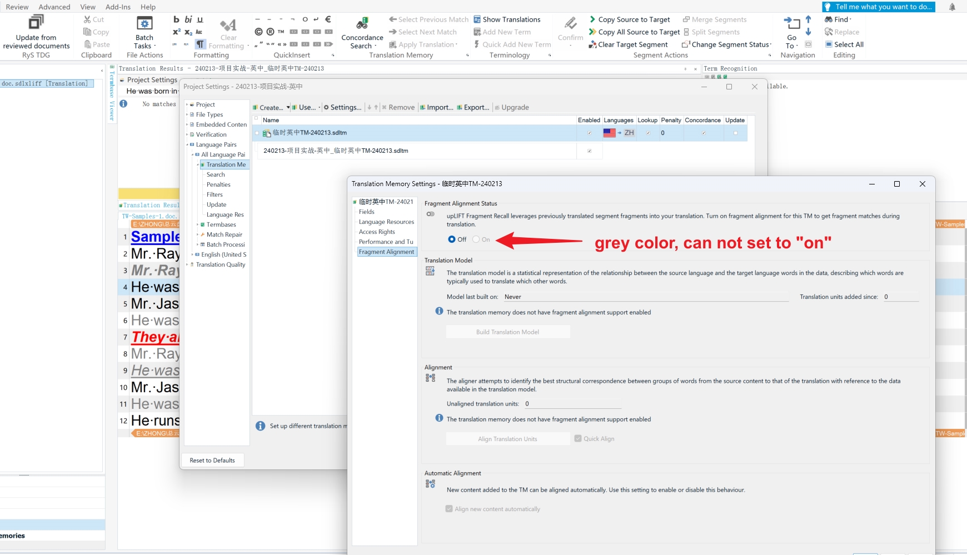The height and width of the screenshot is (555, 967).
Task: Select the Penalties item in settings tree
Action: point(218,184)
